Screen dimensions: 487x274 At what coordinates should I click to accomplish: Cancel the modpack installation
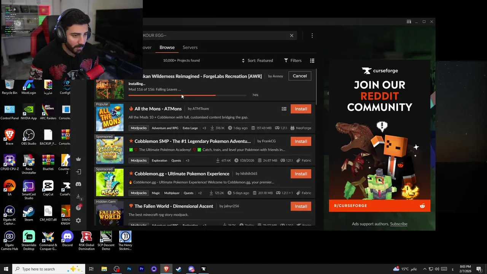(300, 76)
